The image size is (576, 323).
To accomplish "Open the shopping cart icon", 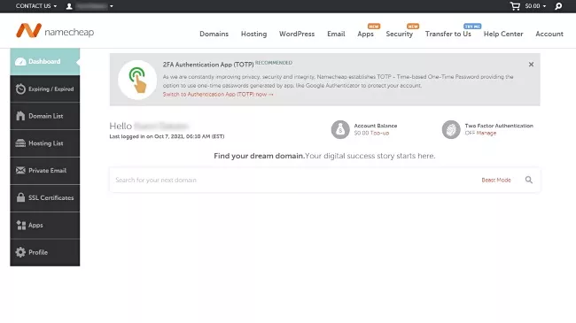I will [x=515, y=6].
